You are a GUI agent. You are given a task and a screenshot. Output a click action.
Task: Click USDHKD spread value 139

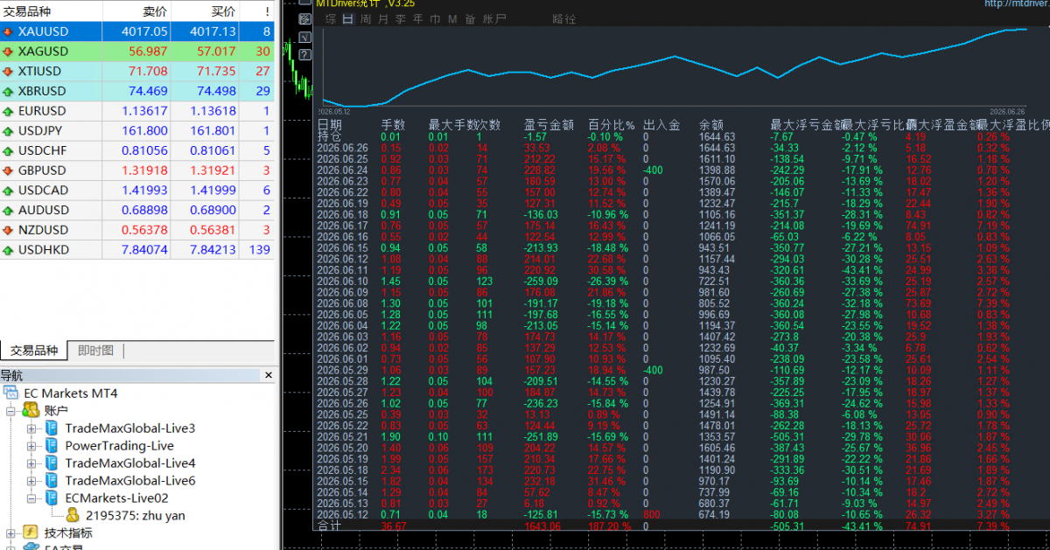tap(259, 250)
